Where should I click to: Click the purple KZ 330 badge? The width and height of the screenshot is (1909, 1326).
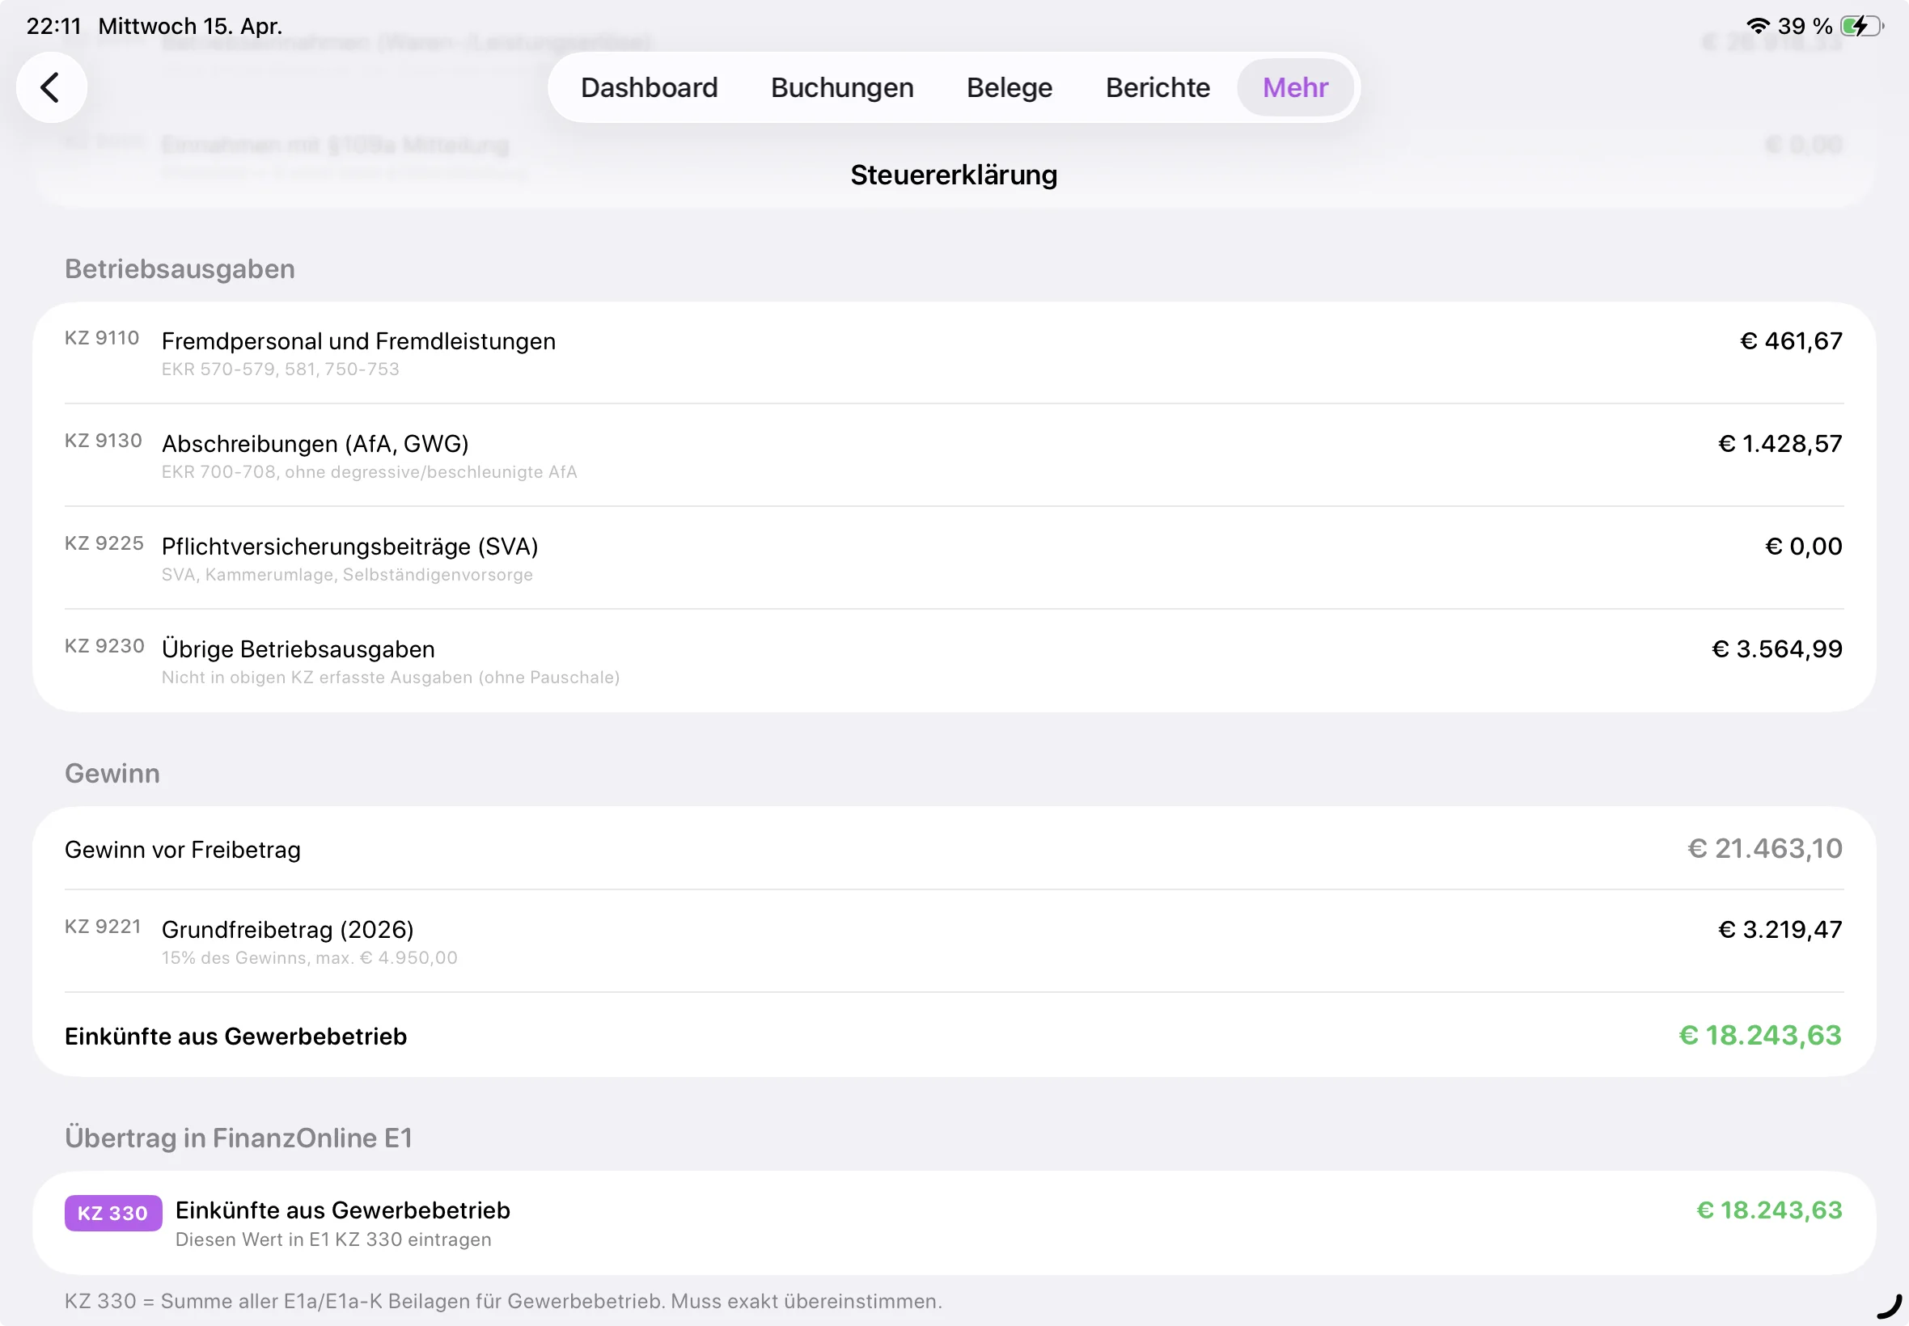point(113,1213)
